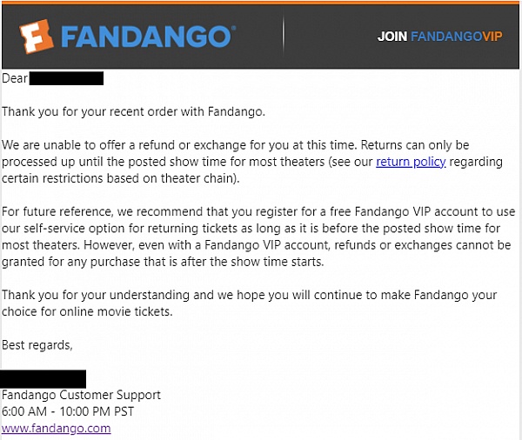Click the 'Fandango Customer Support' signature text
The width and height of the screenshot is (522, 440).
coord(81,395)
